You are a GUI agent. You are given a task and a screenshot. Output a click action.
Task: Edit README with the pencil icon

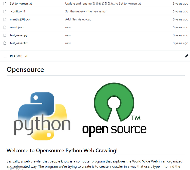186,56
